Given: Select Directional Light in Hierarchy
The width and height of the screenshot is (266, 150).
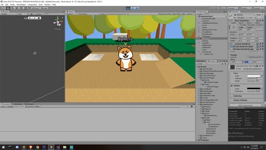Looking at the screenshot, I should (x=209, y=18).
